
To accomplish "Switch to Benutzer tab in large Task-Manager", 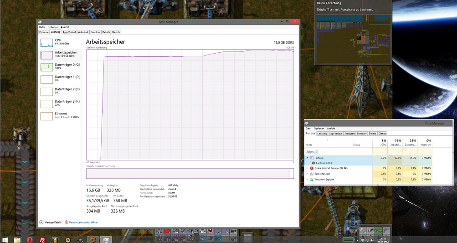I will click(x=95, y=32).
